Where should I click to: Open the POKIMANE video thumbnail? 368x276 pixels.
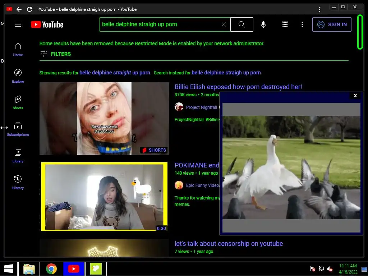pyautogui.click(x=104, y=197)
